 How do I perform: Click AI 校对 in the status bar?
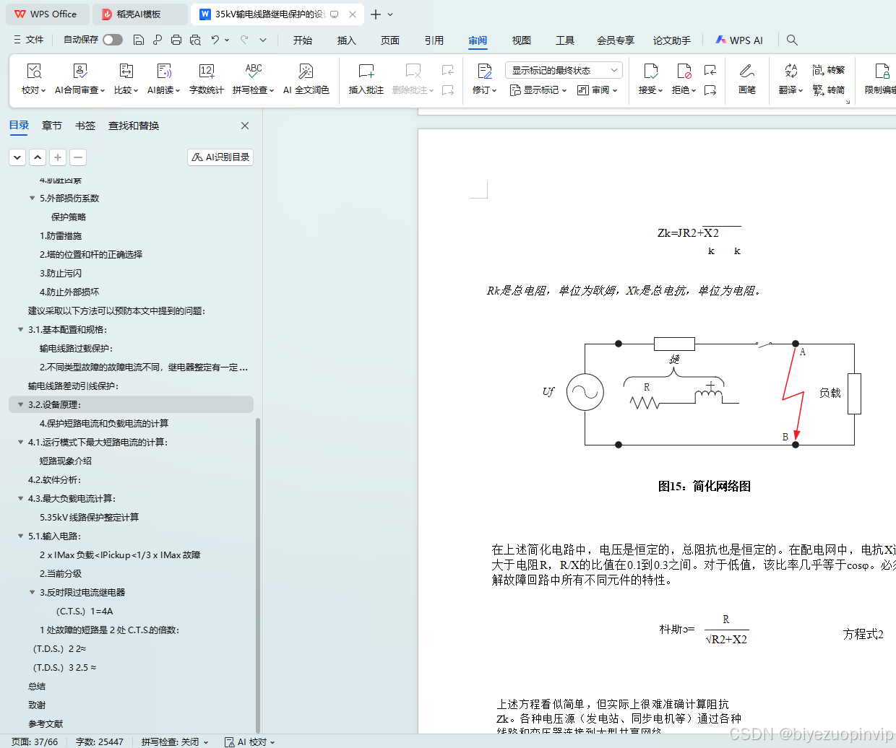point(250,742)
